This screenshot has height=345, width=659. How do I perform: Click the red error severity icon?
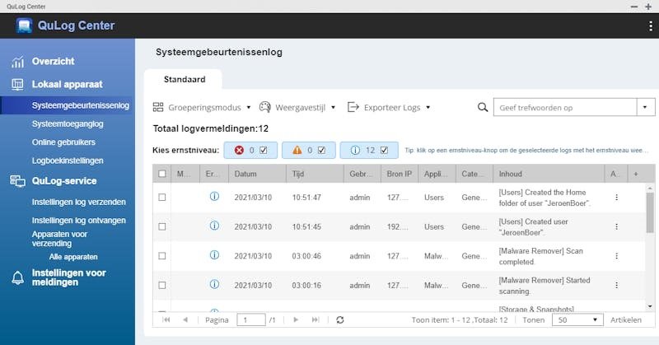click(239, 150)
